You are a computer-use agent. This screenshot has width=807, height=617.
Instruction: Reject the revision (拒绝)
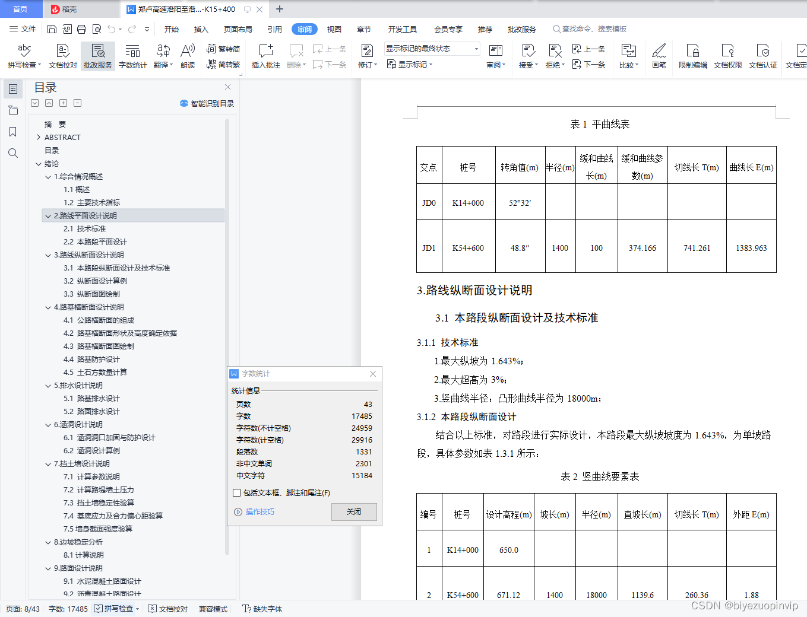[x=555, y=56]
